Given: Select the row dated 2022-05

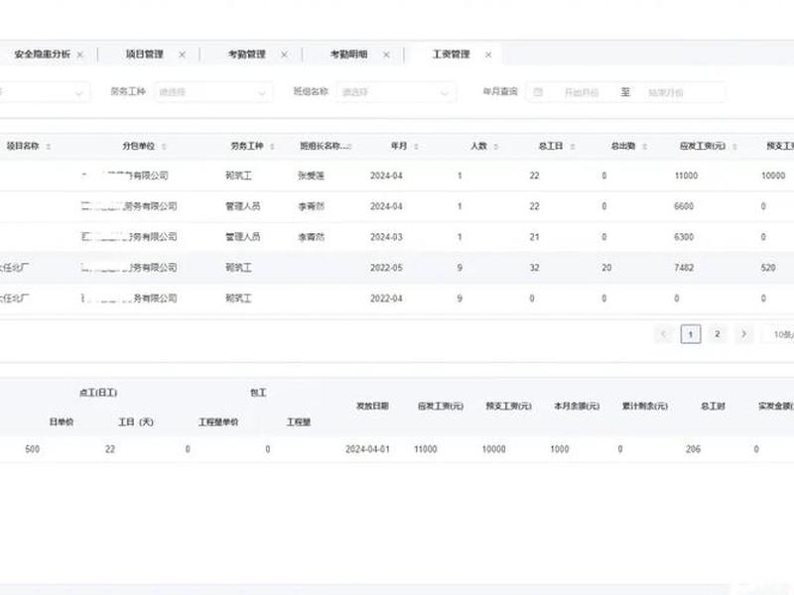Looking at the screenshot, I should tap(397, 268).
